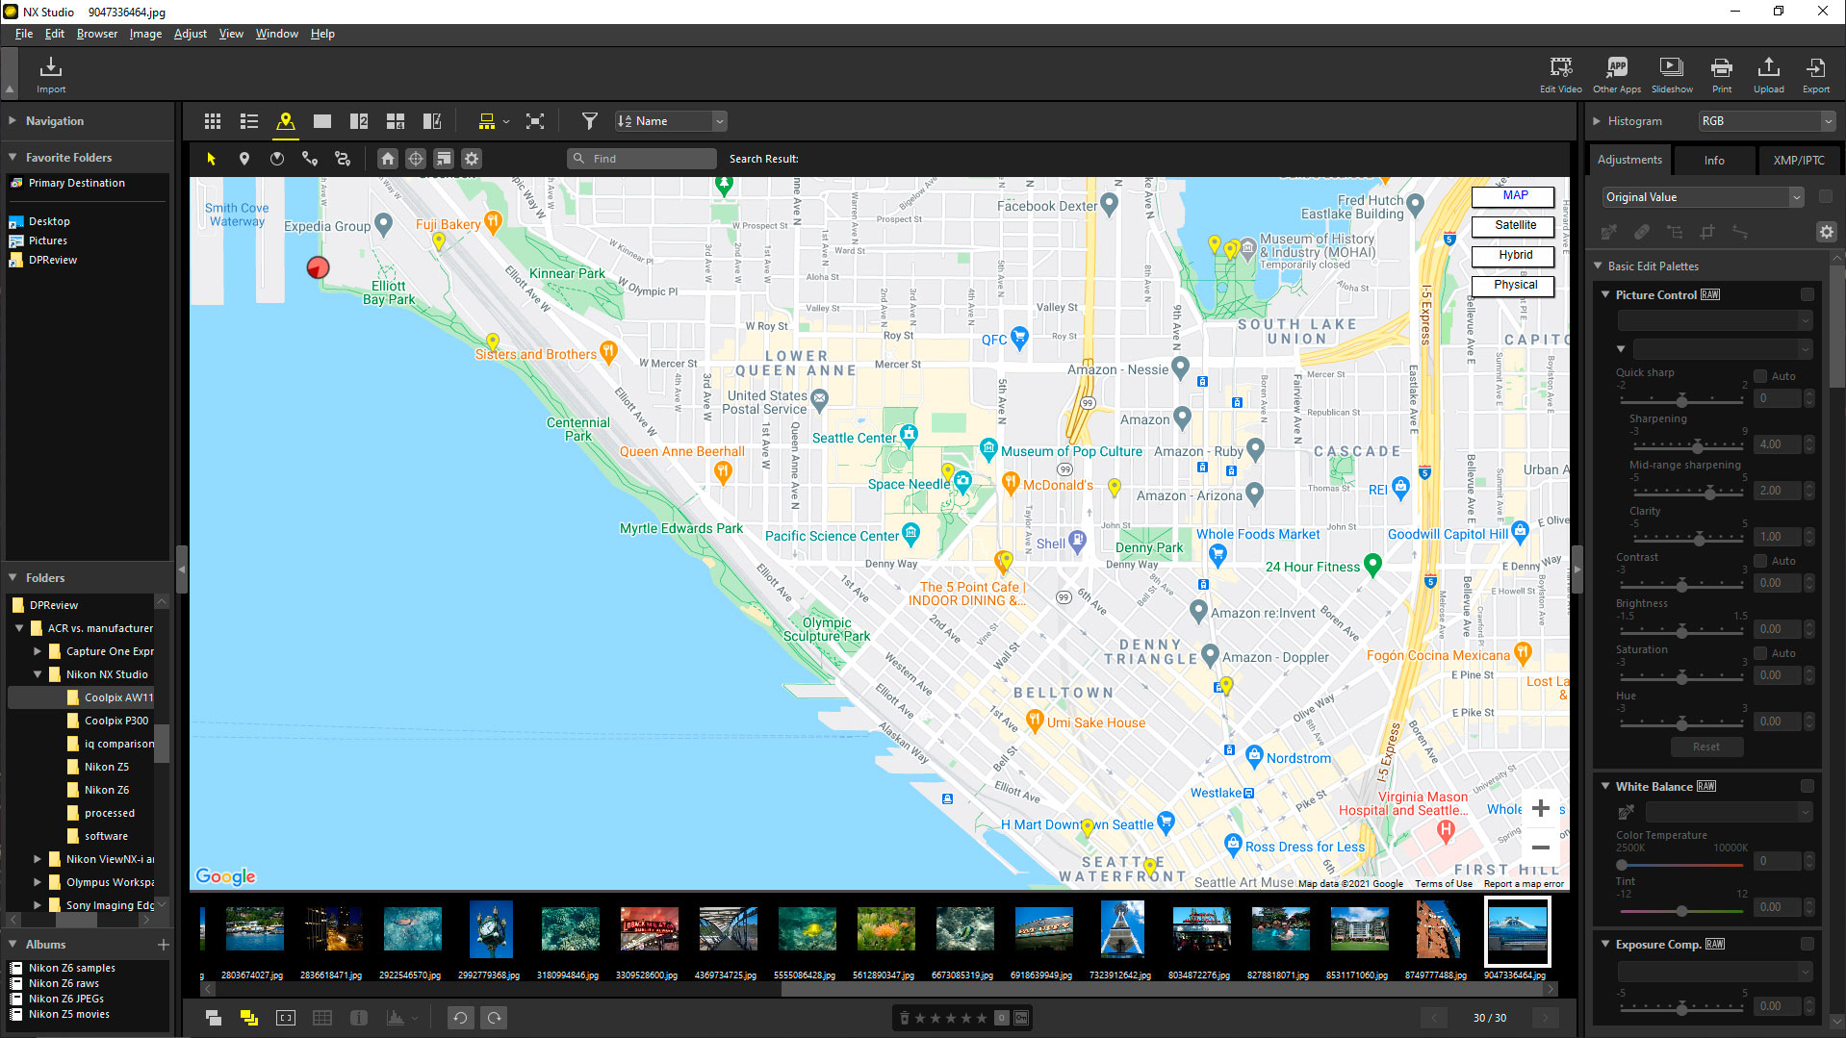Enter full screen view
This screenshot has height=1038, width=1846.
pos(535,121)
